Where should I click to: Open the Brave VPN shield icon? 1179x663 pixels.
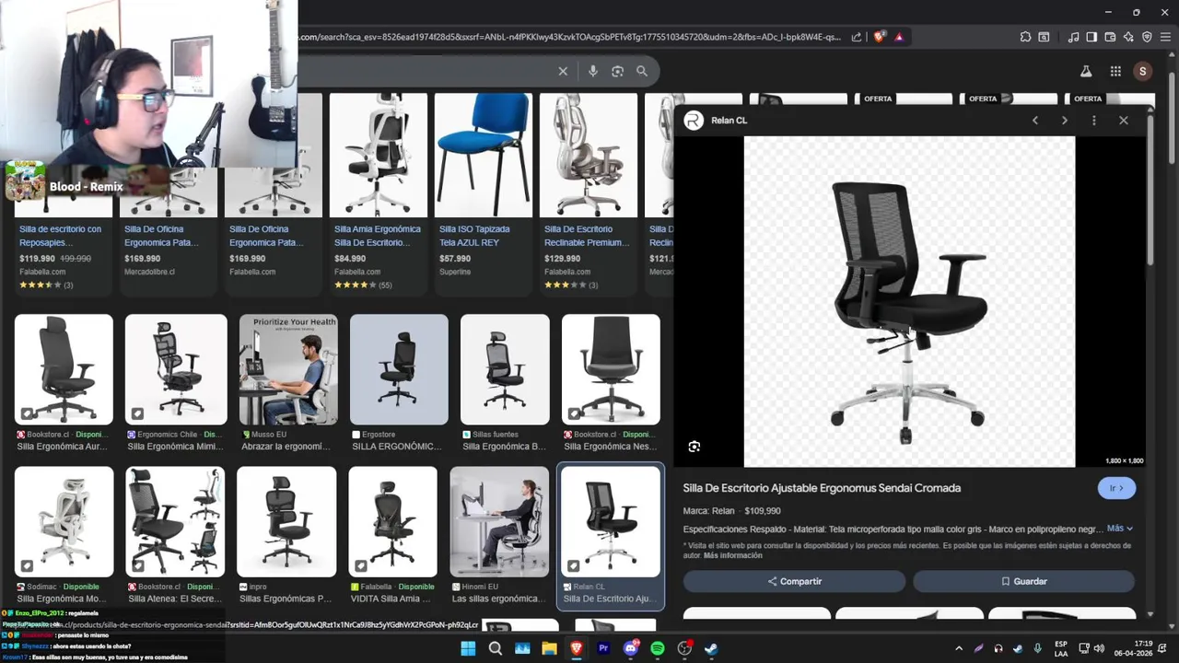(x=1147, y=37)
